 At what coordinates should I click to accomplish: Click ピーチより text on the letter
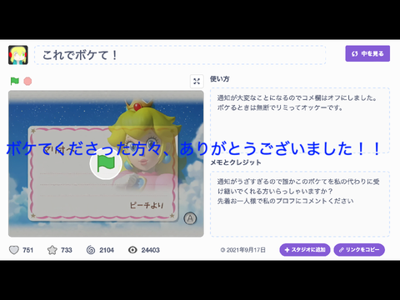click(x=147, y=206)
